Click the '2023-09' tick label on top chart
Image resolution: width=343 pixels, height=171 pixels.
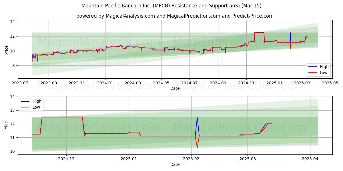49,83
